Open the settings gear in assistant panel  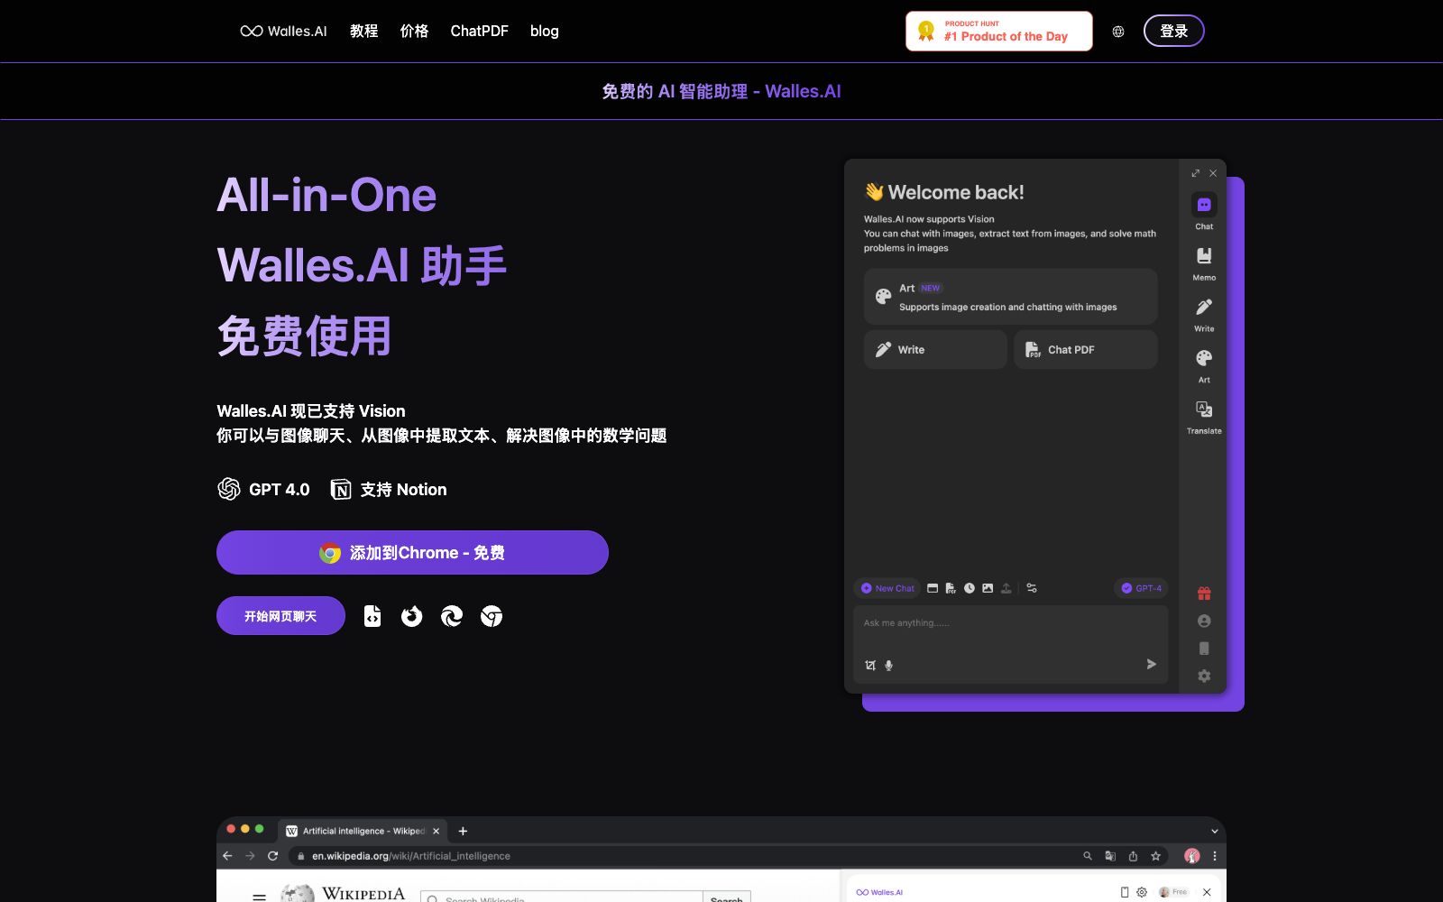pos(1204,676)
